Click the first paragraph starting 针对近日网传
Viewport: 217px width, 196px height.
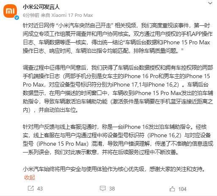(118, 38)
